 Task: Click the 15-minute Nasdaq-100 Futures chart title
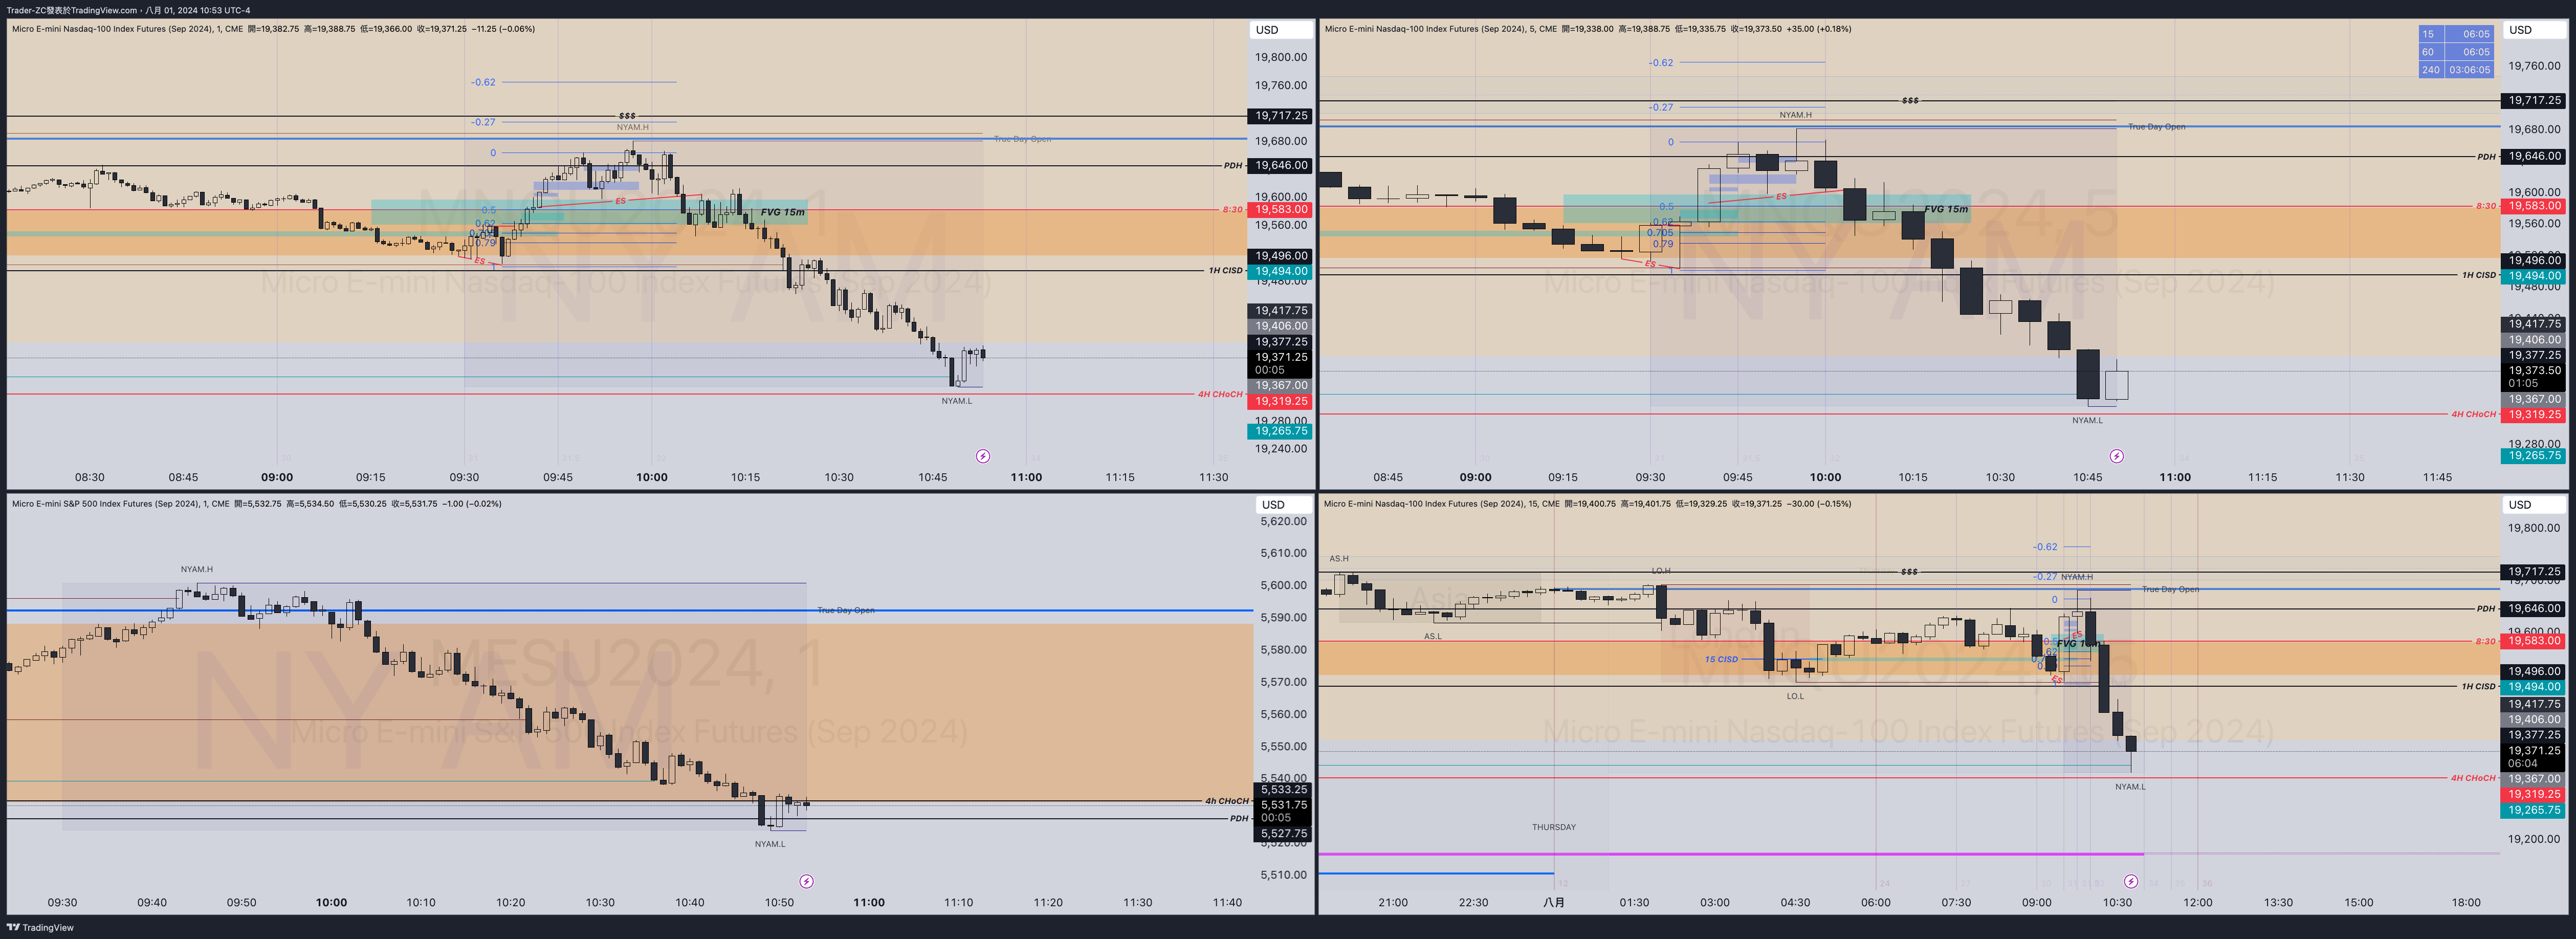click(1441, 504)
